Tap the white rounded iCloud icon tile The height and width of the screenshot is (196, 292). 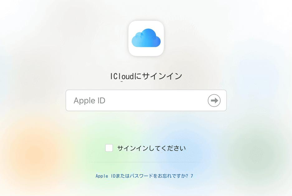tap(146, 38)
